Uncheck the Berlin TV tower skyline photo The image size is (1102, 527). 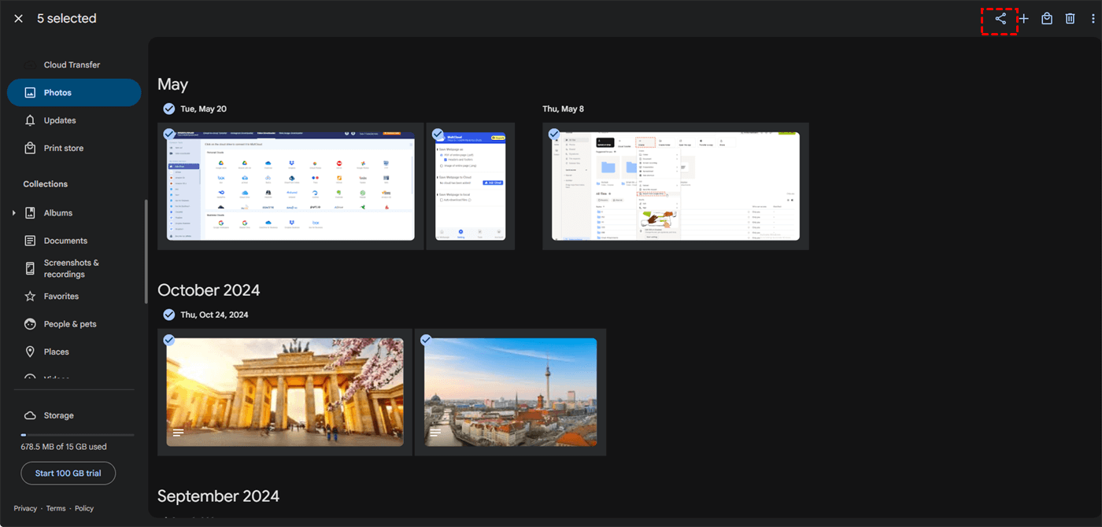point(426,340)
